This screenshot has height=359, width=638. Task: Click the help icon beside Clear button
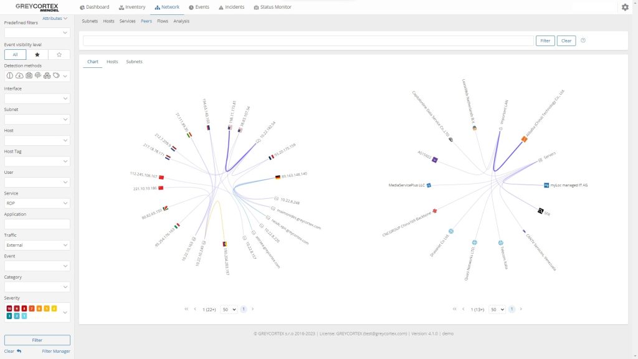583,41
